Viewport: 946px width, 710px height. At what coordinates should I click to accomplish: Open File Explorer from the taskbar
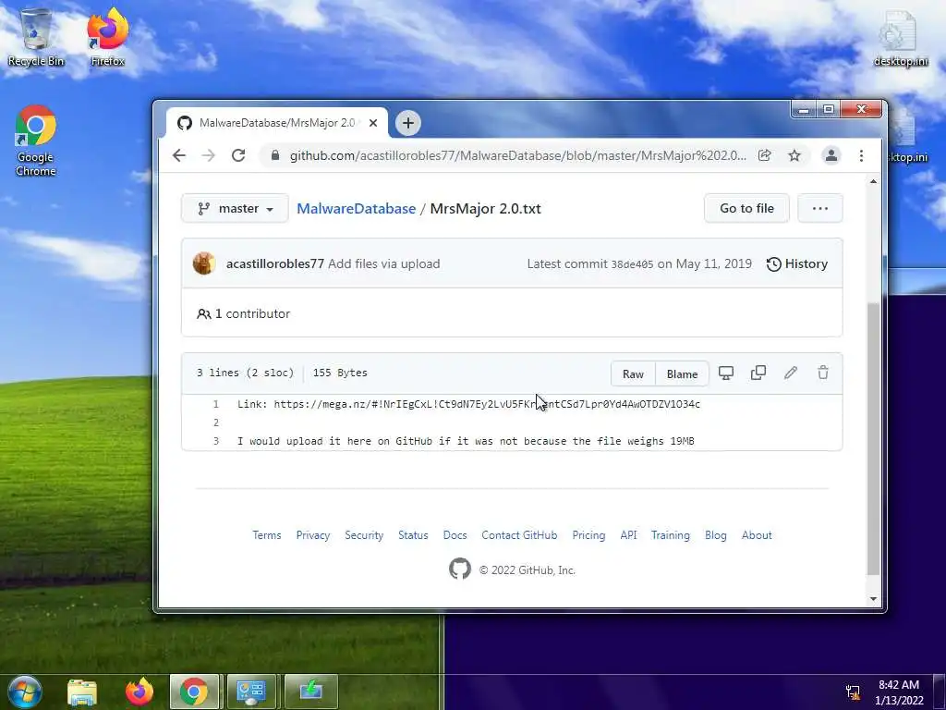[x=82, y=692]
